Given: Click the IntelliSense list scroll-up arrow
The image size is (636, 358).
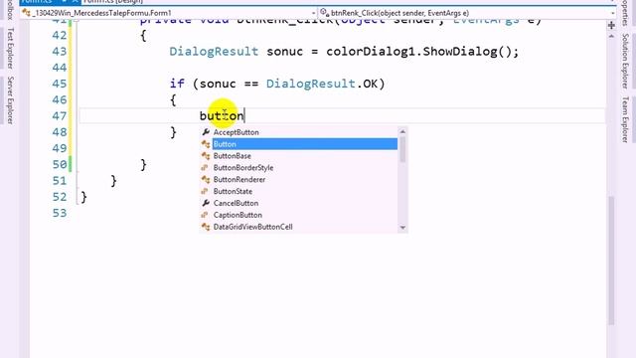Looking at the screenshot, I should click(402, 131).
